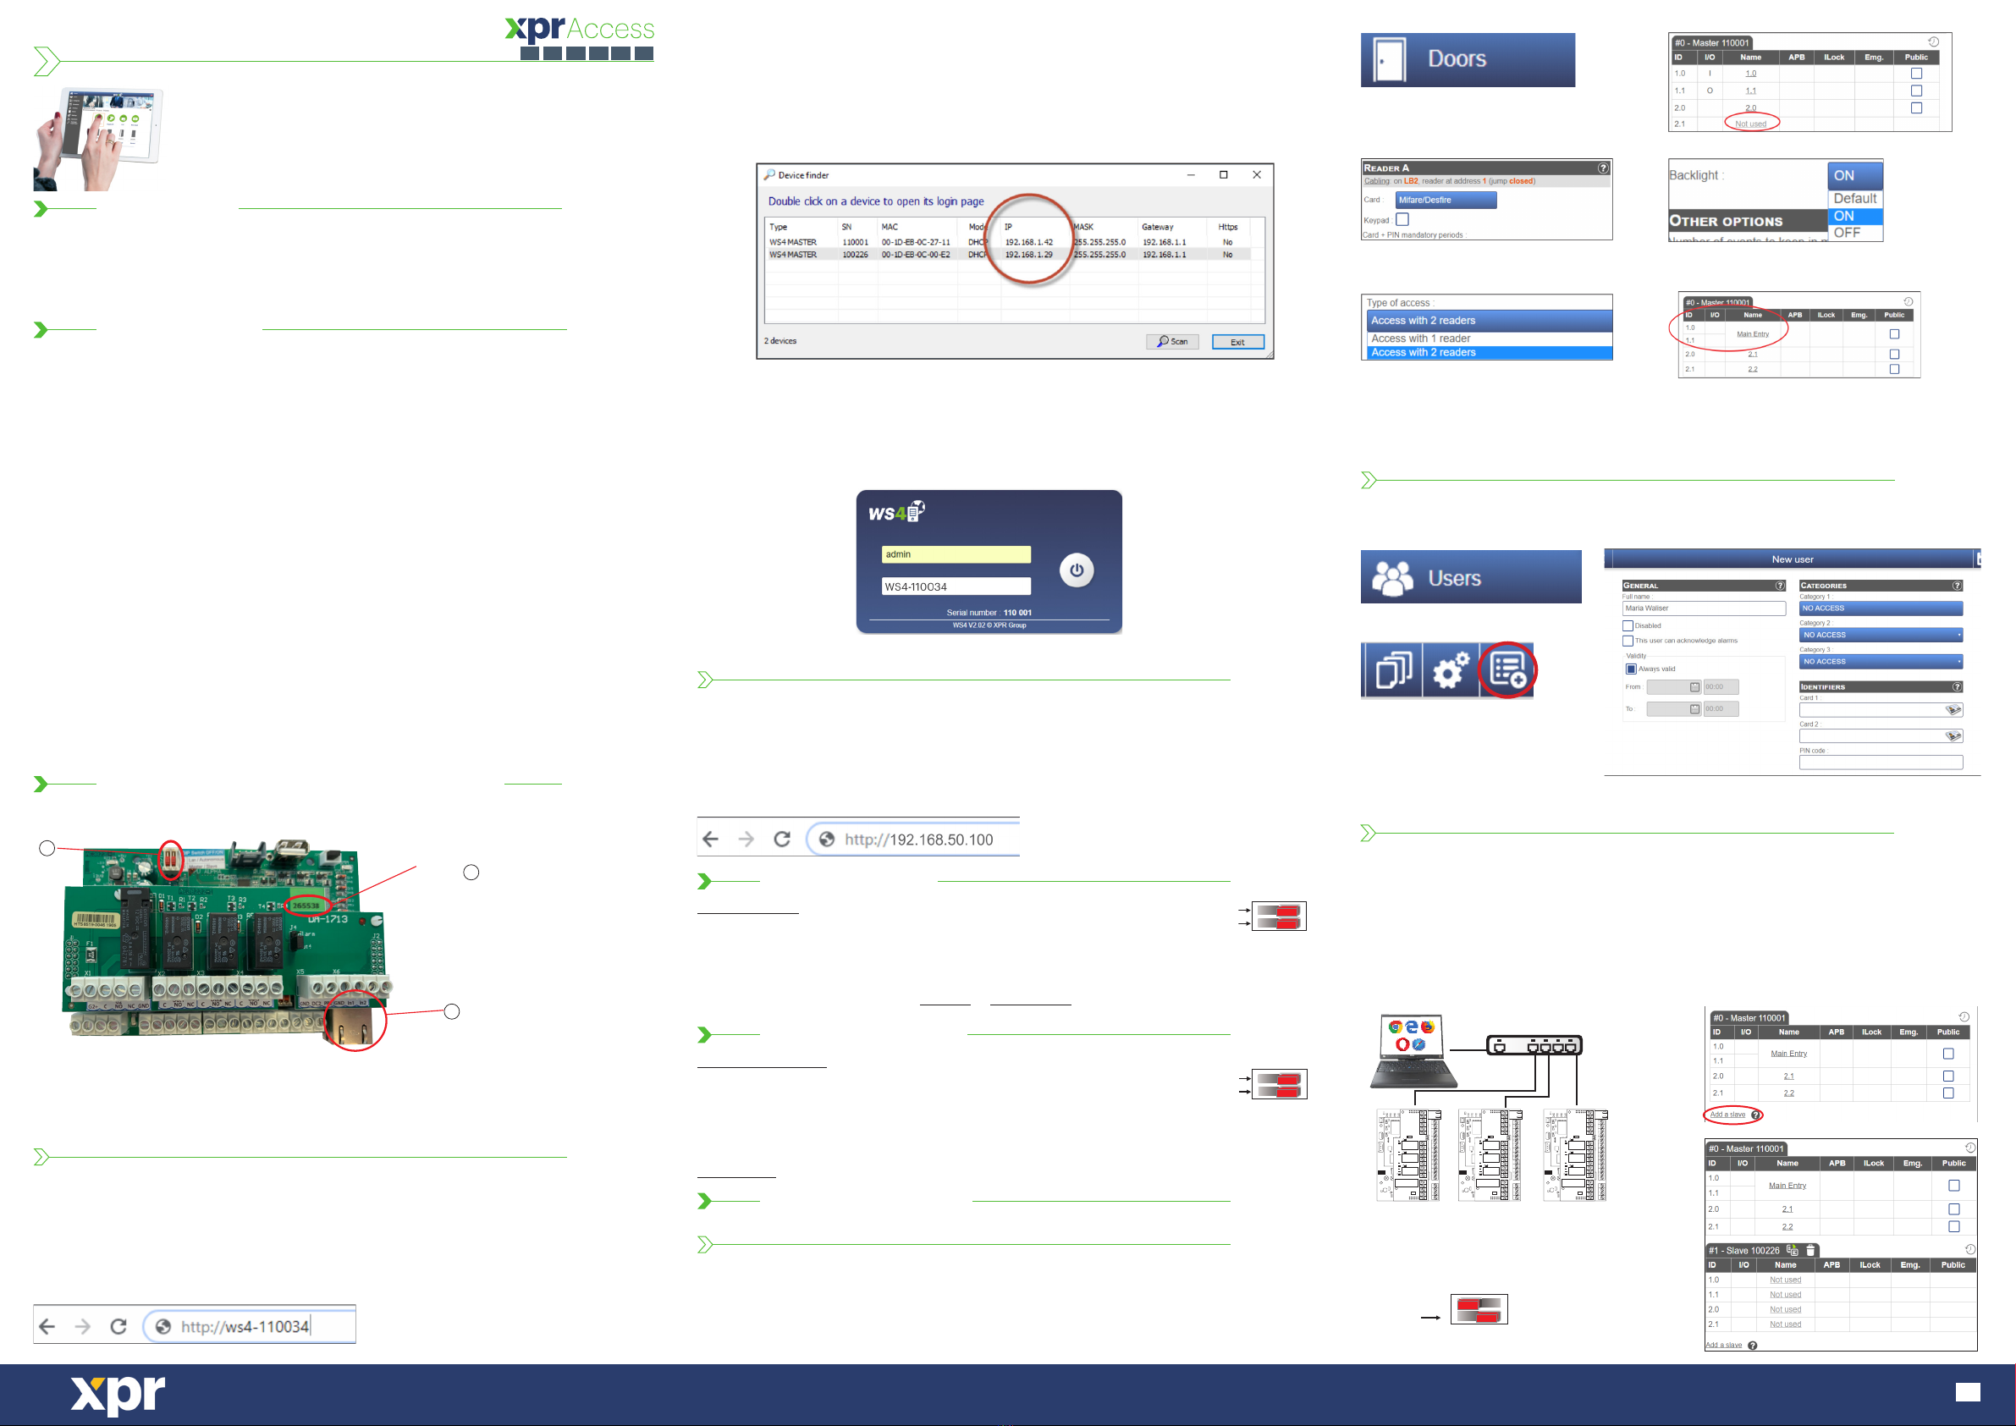The height and width of the screenshot is (1426, 2016).
Task: Open help icon in Reader A header
Action: [1602, 168]
